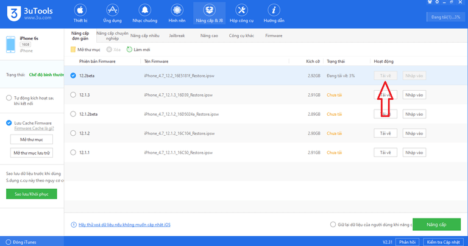The width and height of the screenshot is (468, 246).
Task: Select the 12.1.2beta firmware radio button
Action: [x=73, y=114]
